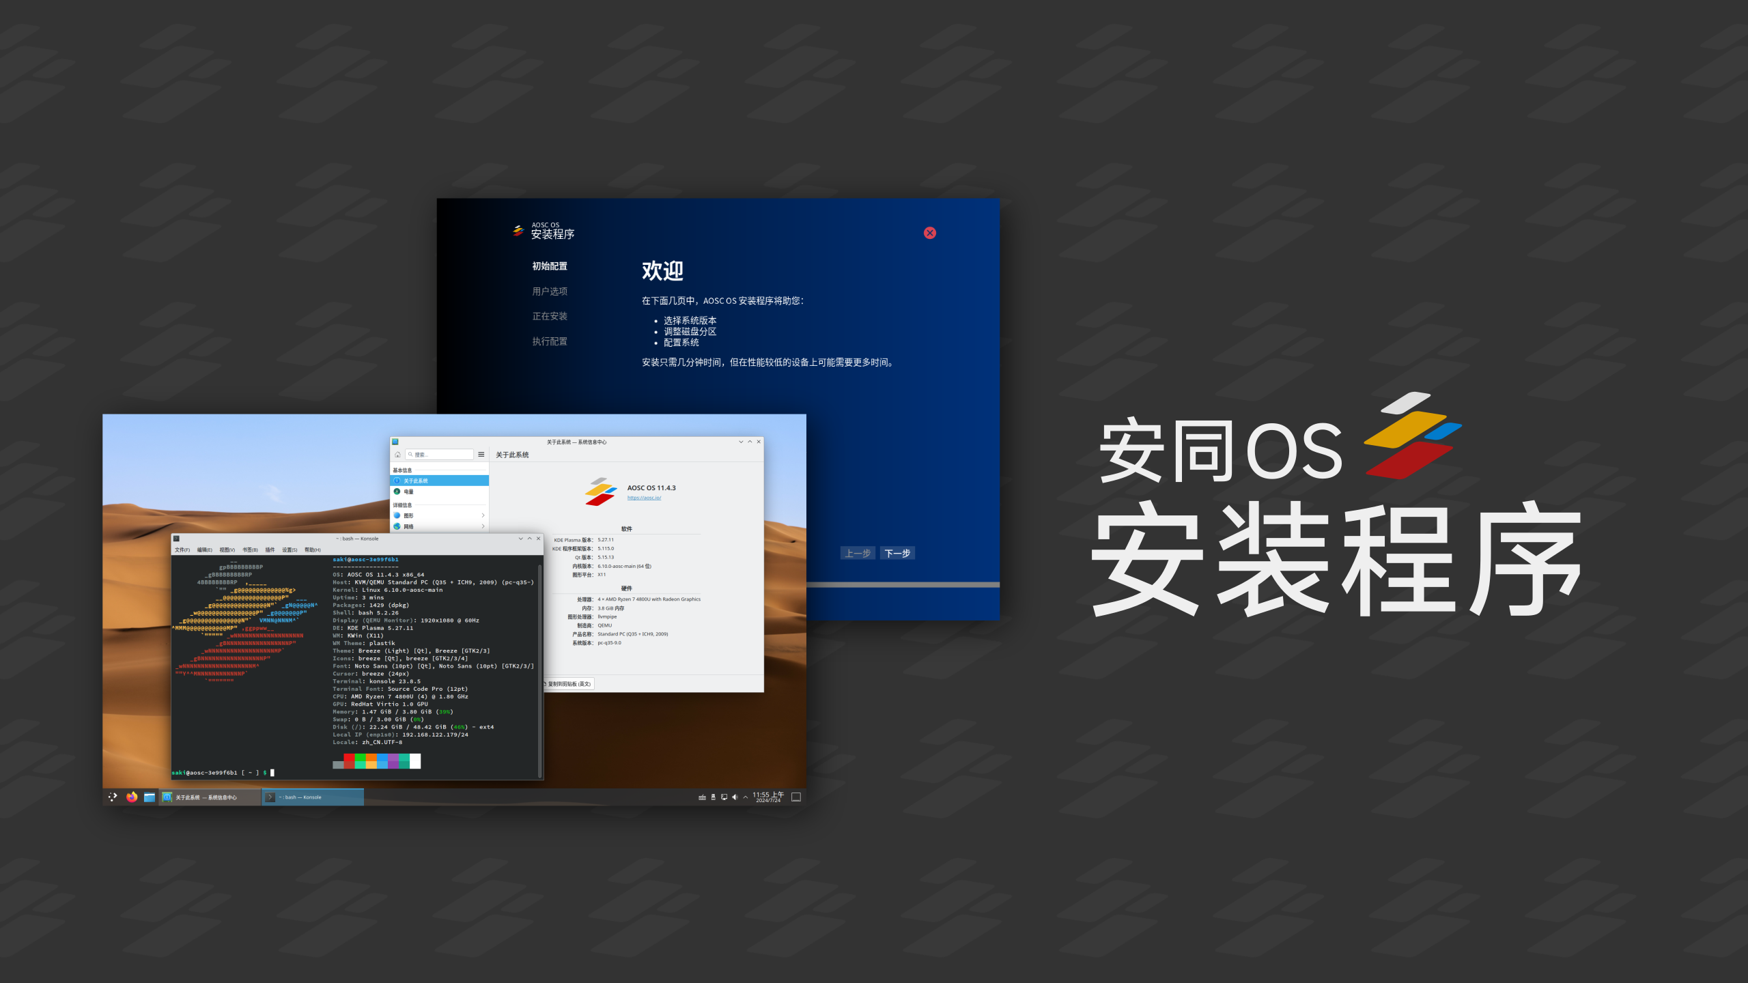1748x983 pixels.
Task: Click the home icon in Info Center
Action: tap(397, 455)
